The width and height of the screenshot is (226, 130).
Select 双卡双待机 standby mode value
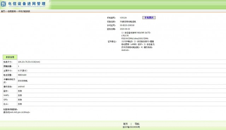pyautogui.click(x=23, y=81)
